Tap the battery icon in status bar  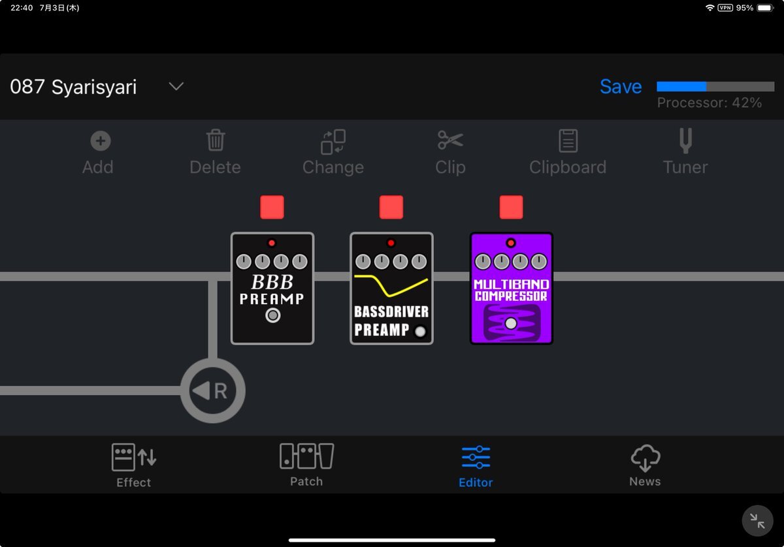(x=765, y=8)
